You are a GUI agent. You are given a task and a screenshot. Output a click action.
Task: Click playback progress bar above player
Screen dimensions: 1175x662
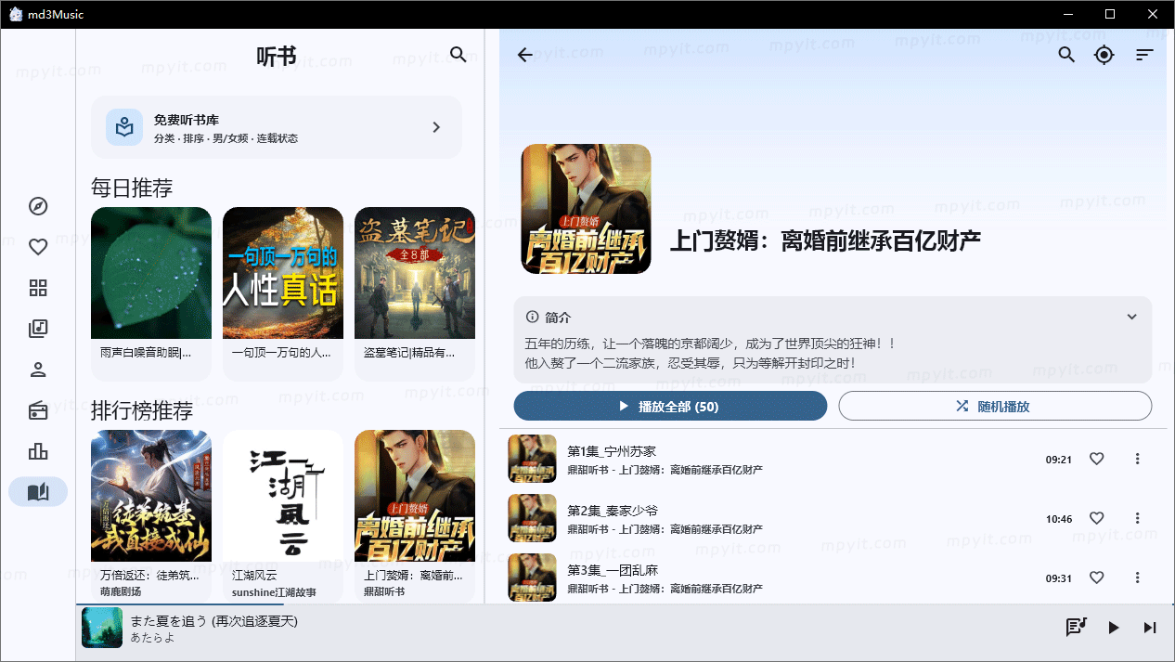(626, 604)
